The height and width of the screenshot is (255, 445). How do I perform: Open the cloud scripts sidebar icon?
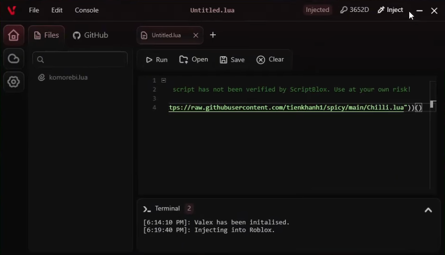13,59
